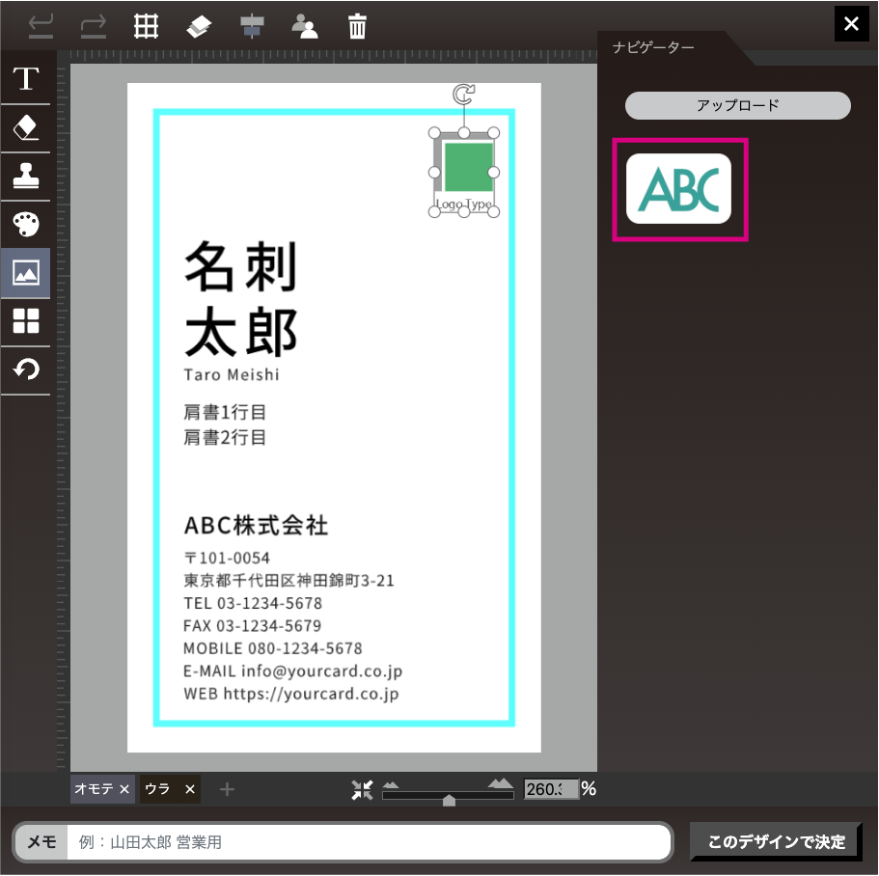The image size is (879, 876).
Task: Open the color palette tool
Action: 25,225
